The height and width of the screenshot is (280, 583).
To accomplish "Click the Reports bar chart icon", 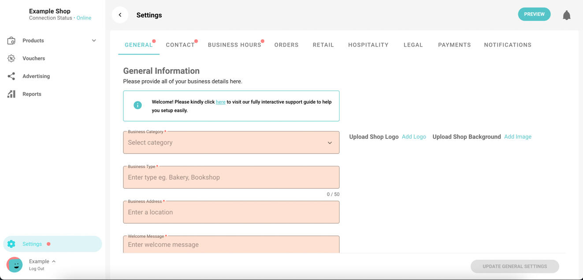I will [x=11, y=94].
